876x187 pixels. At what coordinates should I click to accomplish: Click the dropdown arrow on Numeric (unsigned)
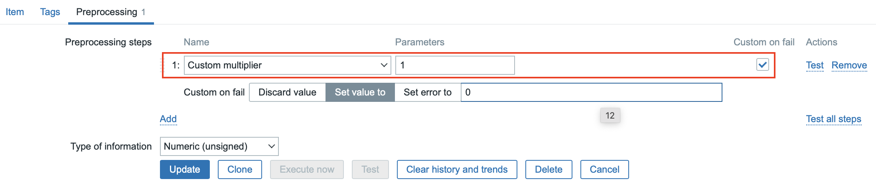point(272,146)
